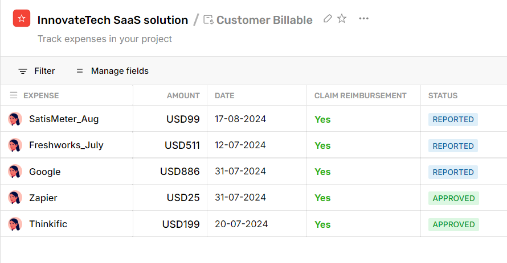507x263 pixels.
Task: Click the pencil edit icon beside Customer Billable
Action: point(328,19)
